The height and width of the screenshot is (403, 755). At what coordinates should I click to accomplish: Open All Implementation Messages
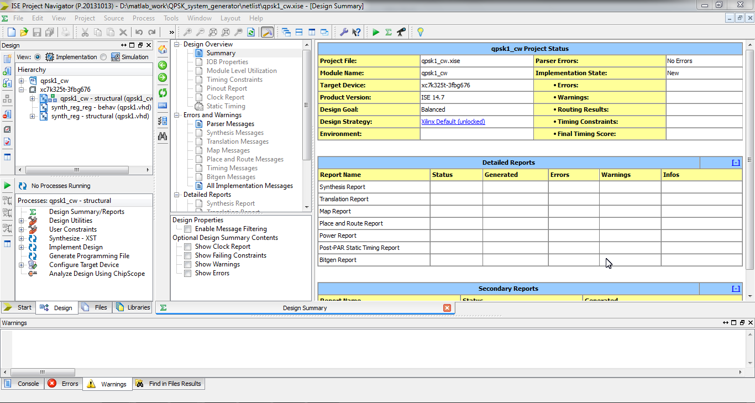(x=250, y=186)
